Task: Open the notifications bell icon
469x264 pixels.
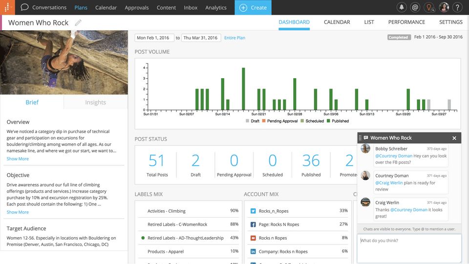Action: [x=402, y=7]
